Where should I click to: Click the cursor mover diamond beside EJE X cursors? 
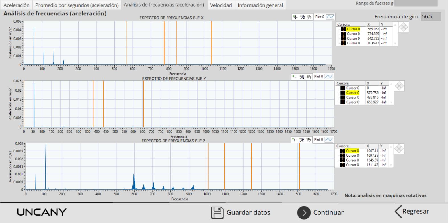(x=403, y=27)
